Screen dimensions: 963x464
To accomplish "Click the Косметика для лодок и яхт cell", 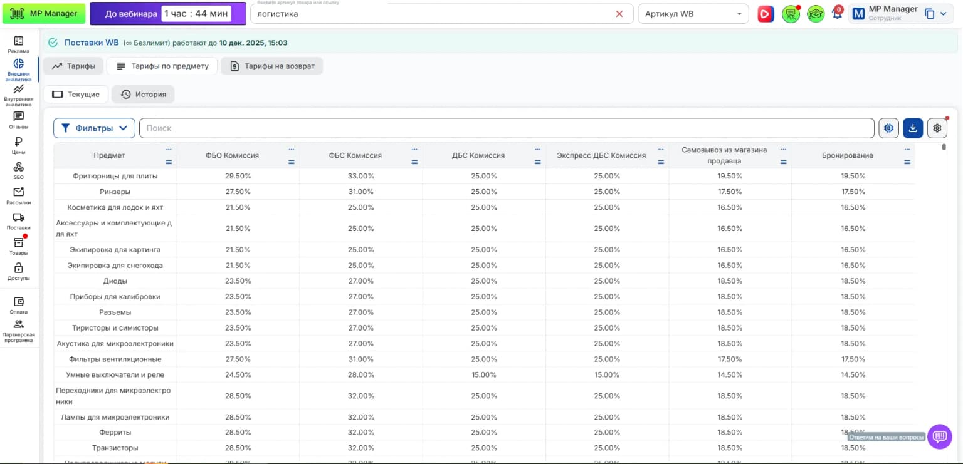I will click(115, 207).
